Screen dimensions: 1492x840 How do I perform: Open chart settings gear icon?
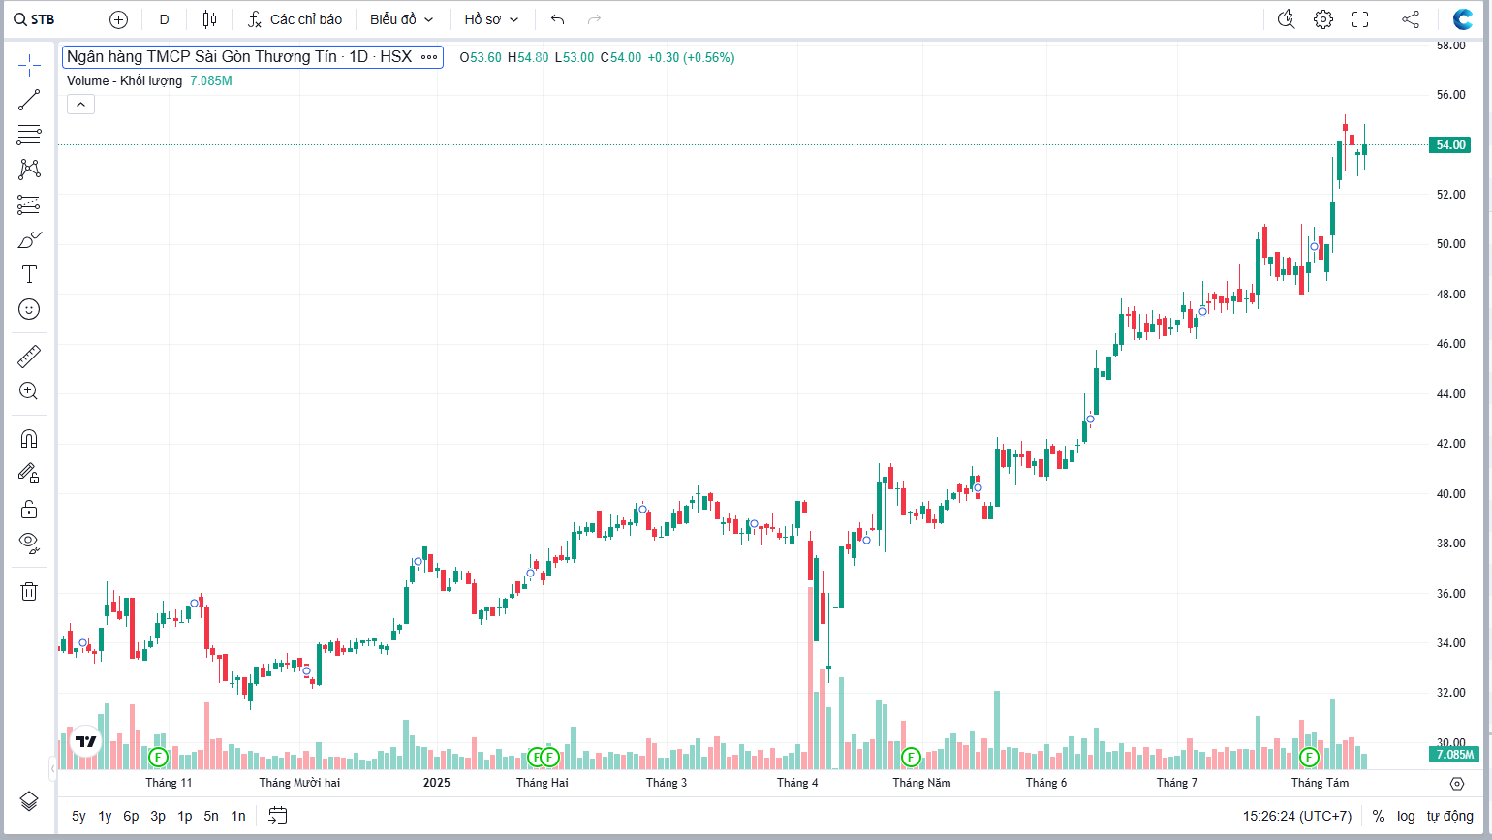(x=1323, y=19)
